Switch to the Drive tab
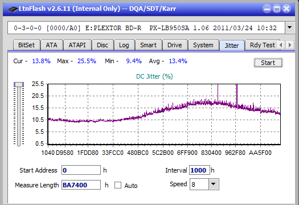The width and height of the screenshot is (299, 205). click(174, 45)
